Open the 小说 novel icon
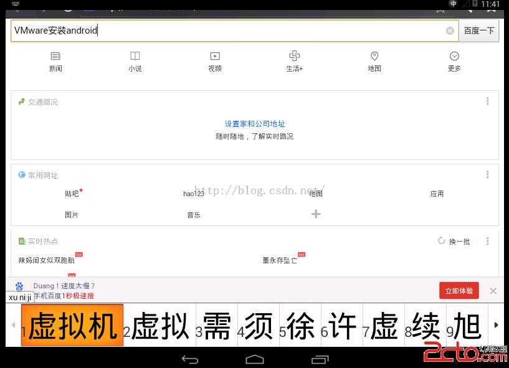Viewport: 509px width, 368px height. (135, 62)
